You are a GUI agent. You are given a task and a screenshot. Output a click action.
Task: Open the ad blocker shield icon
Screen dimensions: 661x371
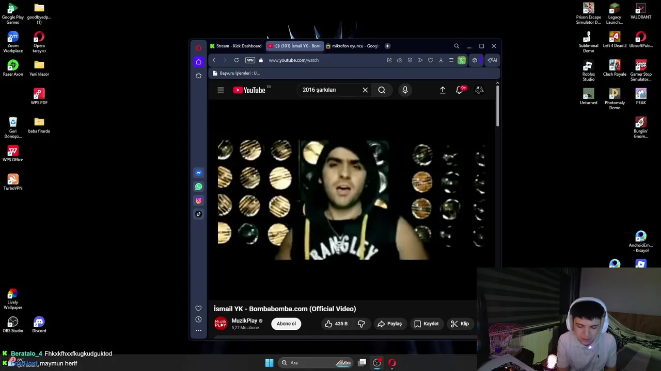coord(410,60)
